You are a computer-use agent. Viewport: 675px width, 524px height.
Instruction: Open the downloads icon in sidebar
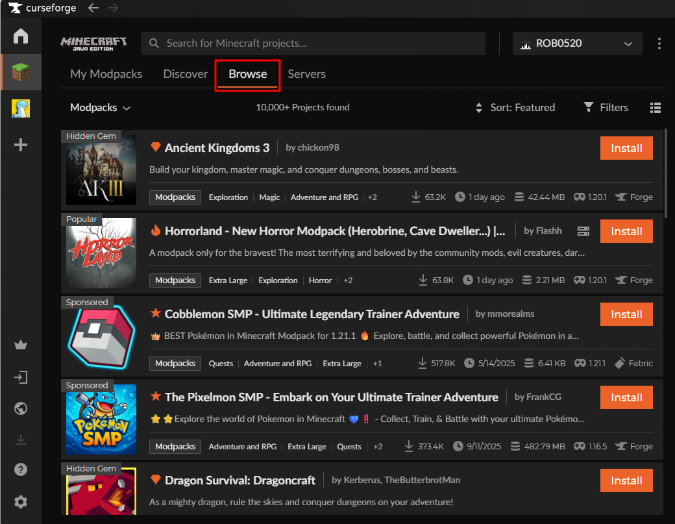pos(21,440)
